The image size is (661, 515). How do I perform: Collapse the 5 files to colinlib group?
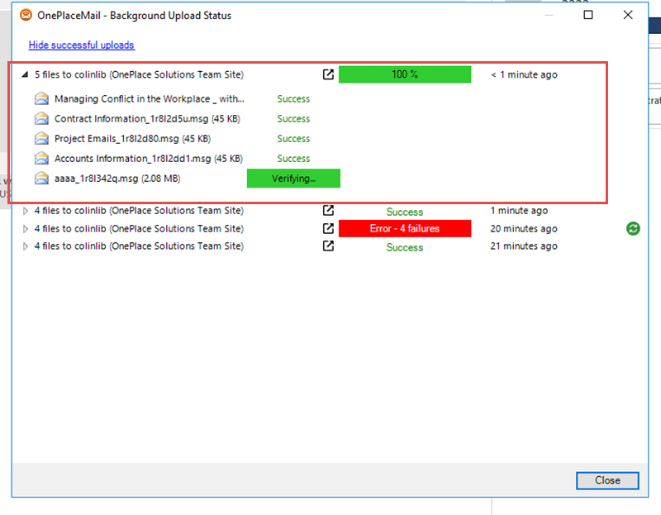25,74
